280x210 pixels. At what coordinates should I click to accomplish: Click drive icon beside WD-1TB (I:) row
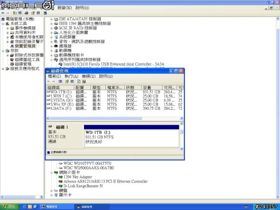pyautogui.click(x=48, y=92)
